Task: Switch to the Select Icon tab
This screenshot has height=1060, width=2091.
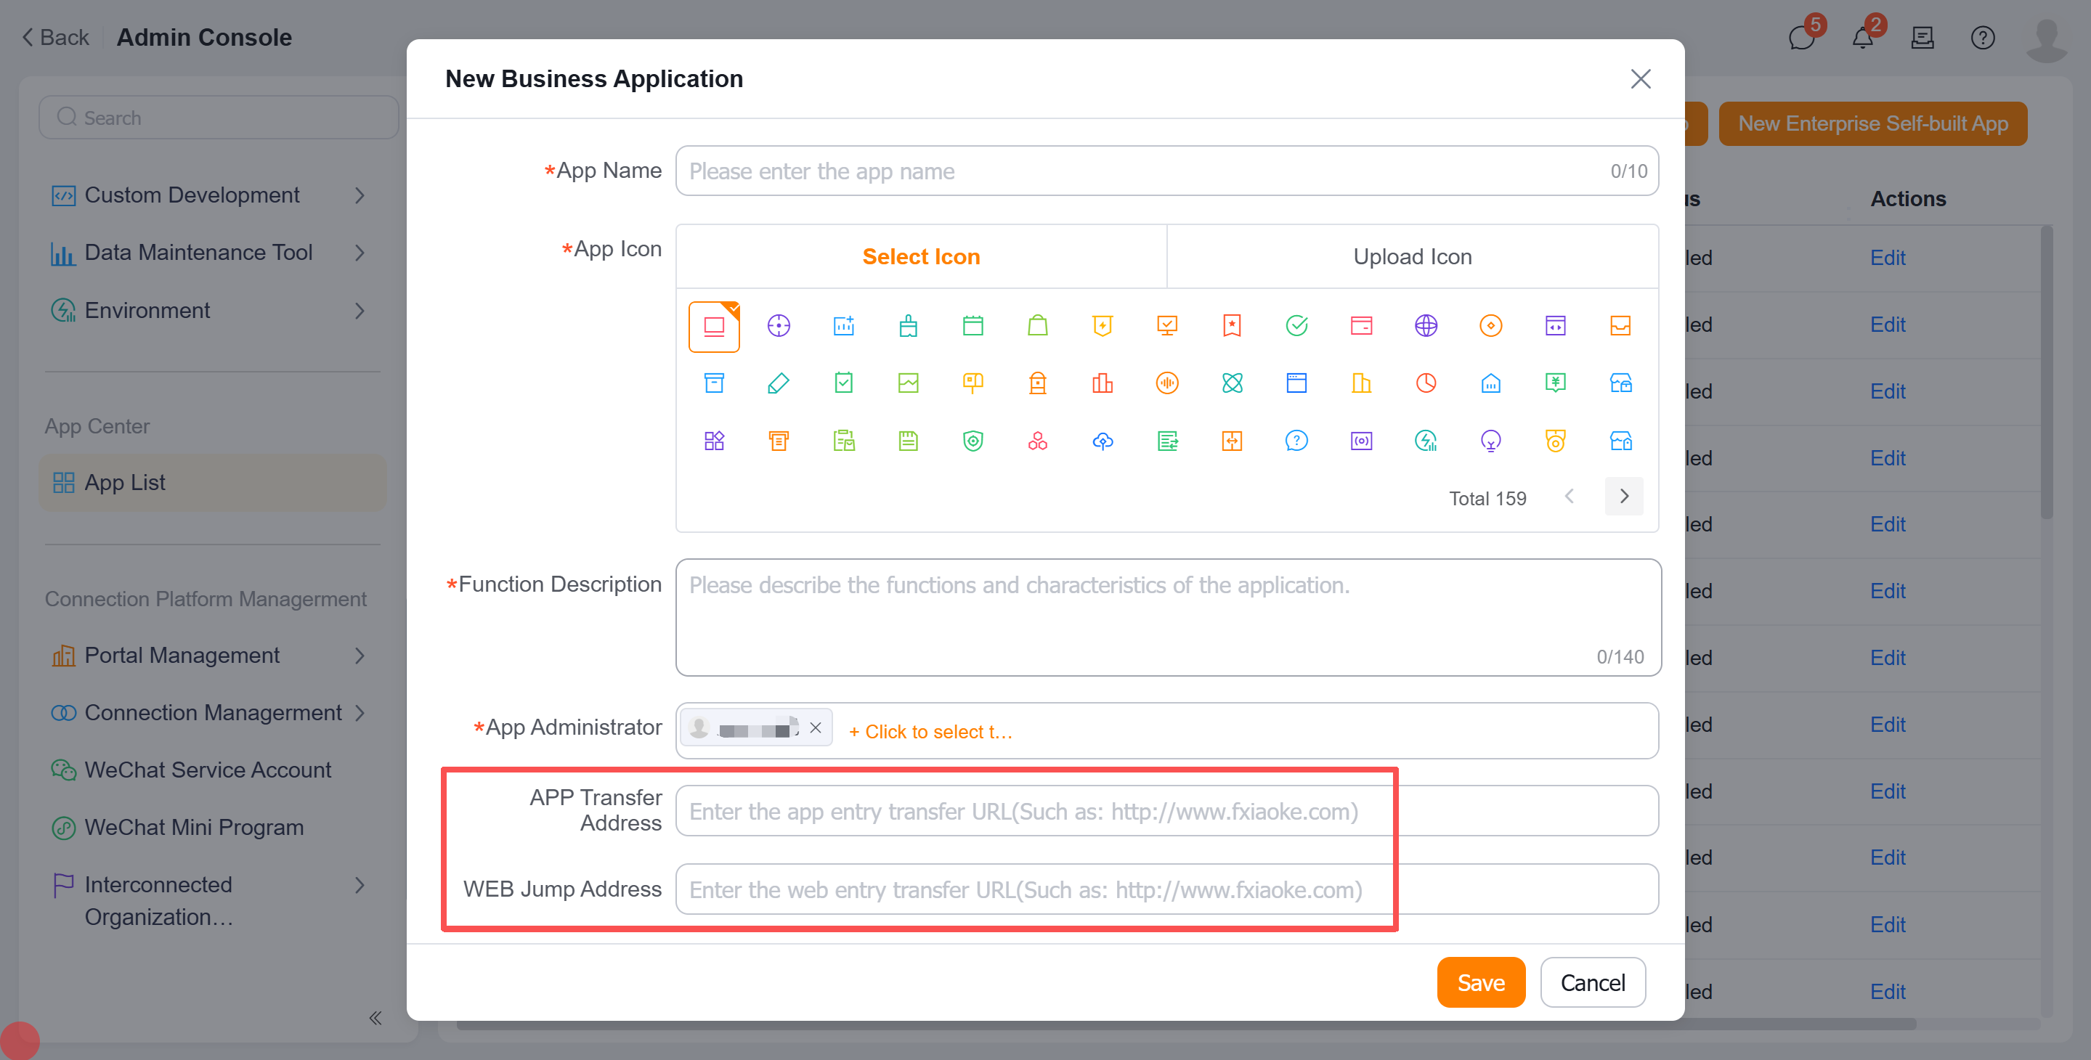Action: (x=922, y=256)
